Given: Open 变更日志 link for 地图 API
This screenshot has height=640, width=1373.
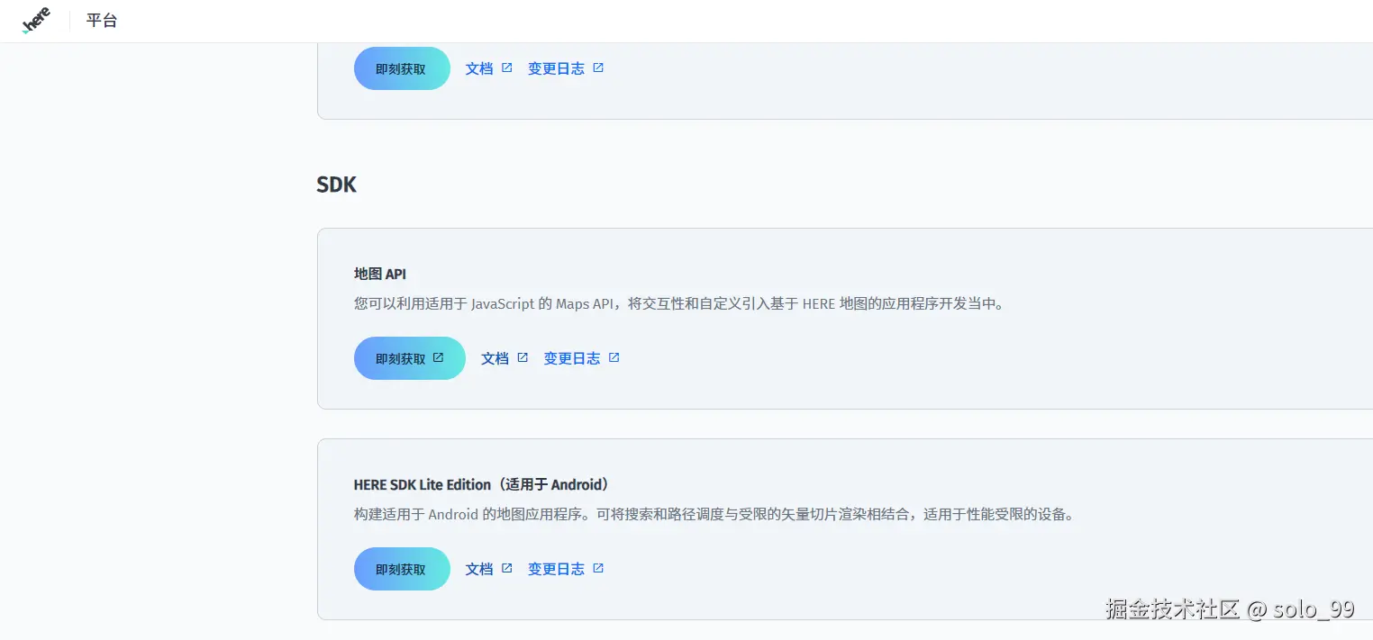Looking at the screenshot, I should coord(572,358).
